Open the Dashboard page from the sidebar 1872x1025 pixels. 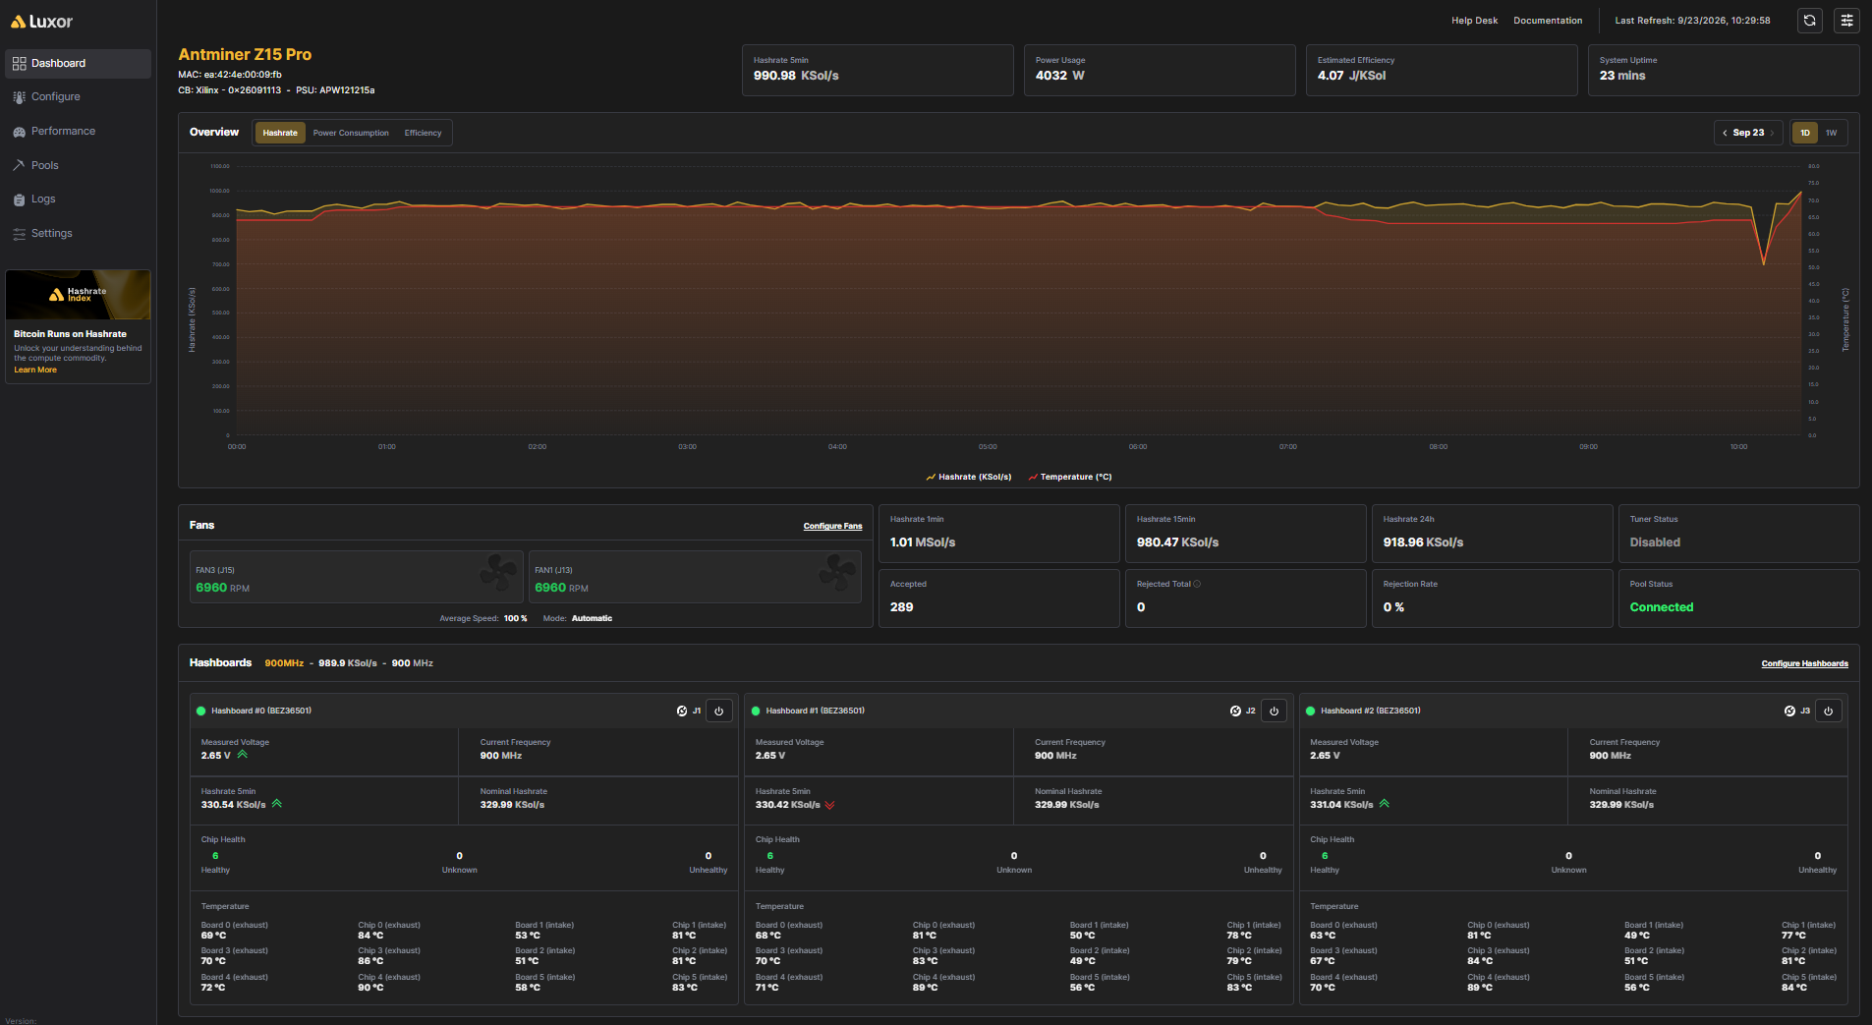click(78, 63)
